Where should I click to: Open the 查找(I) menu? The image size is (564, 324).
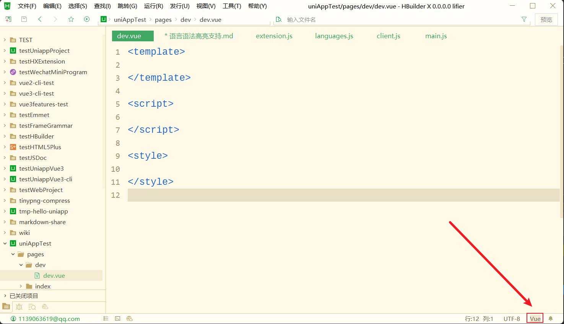pyautogui.click(x=102, y=6)
